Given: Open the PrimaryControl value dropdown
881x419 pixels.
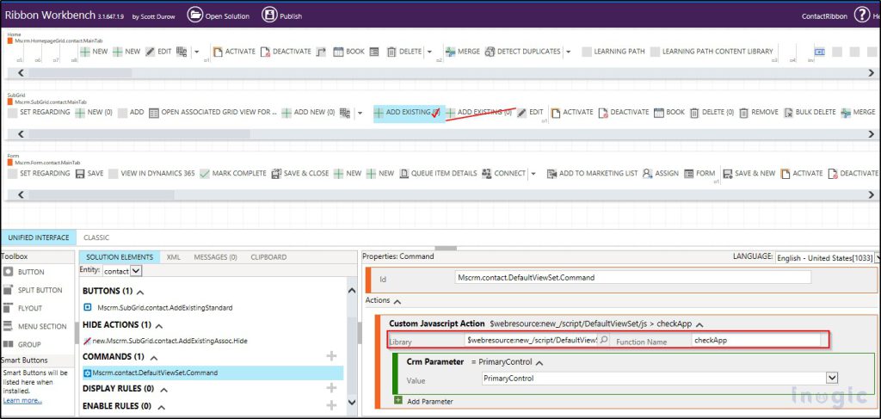Looking at the screenshot, I should coord(831,378).
